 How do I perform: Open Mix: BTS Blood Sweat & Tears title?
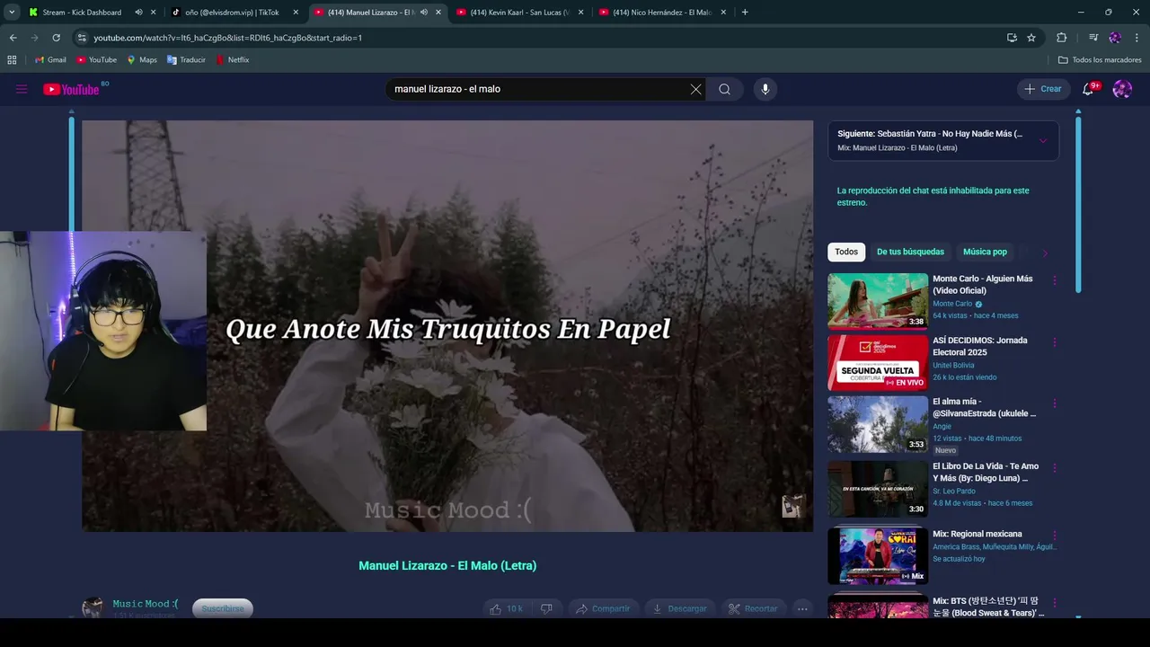[x=988, y=607]
